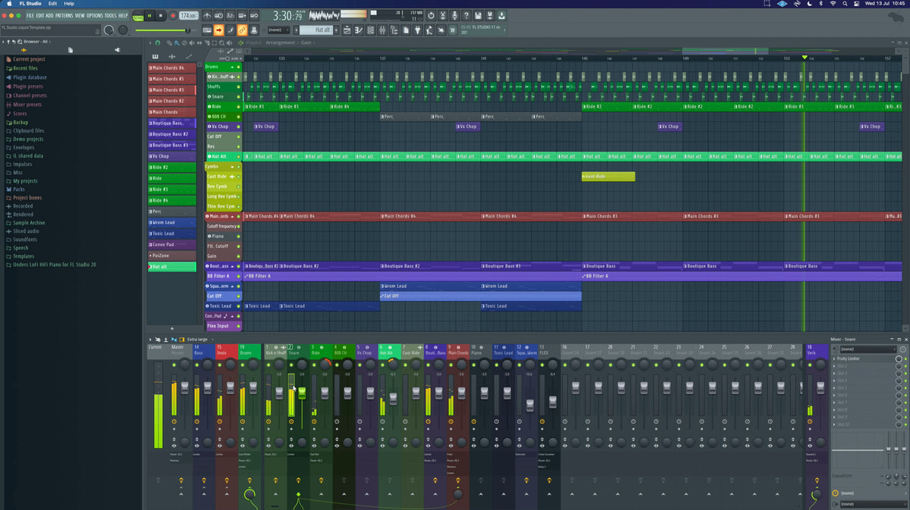Click the microphone recording icon

coord(454,15)
